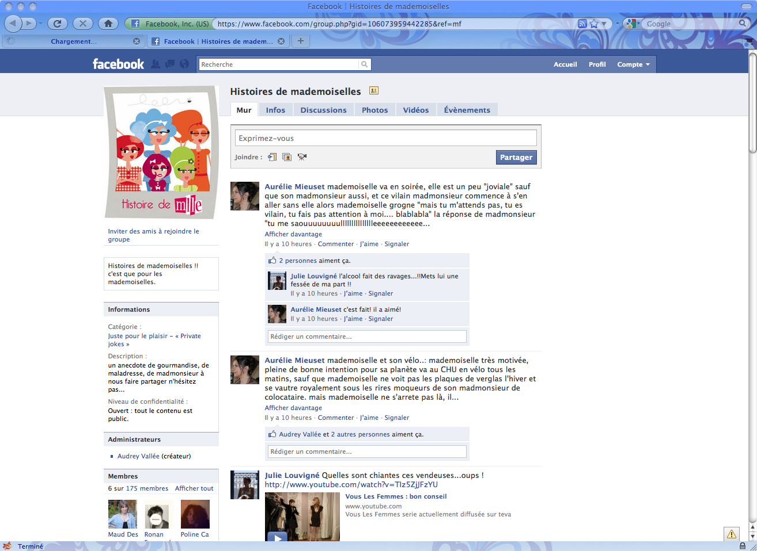
Task: Click the URL address field
Action: [395, 24]
